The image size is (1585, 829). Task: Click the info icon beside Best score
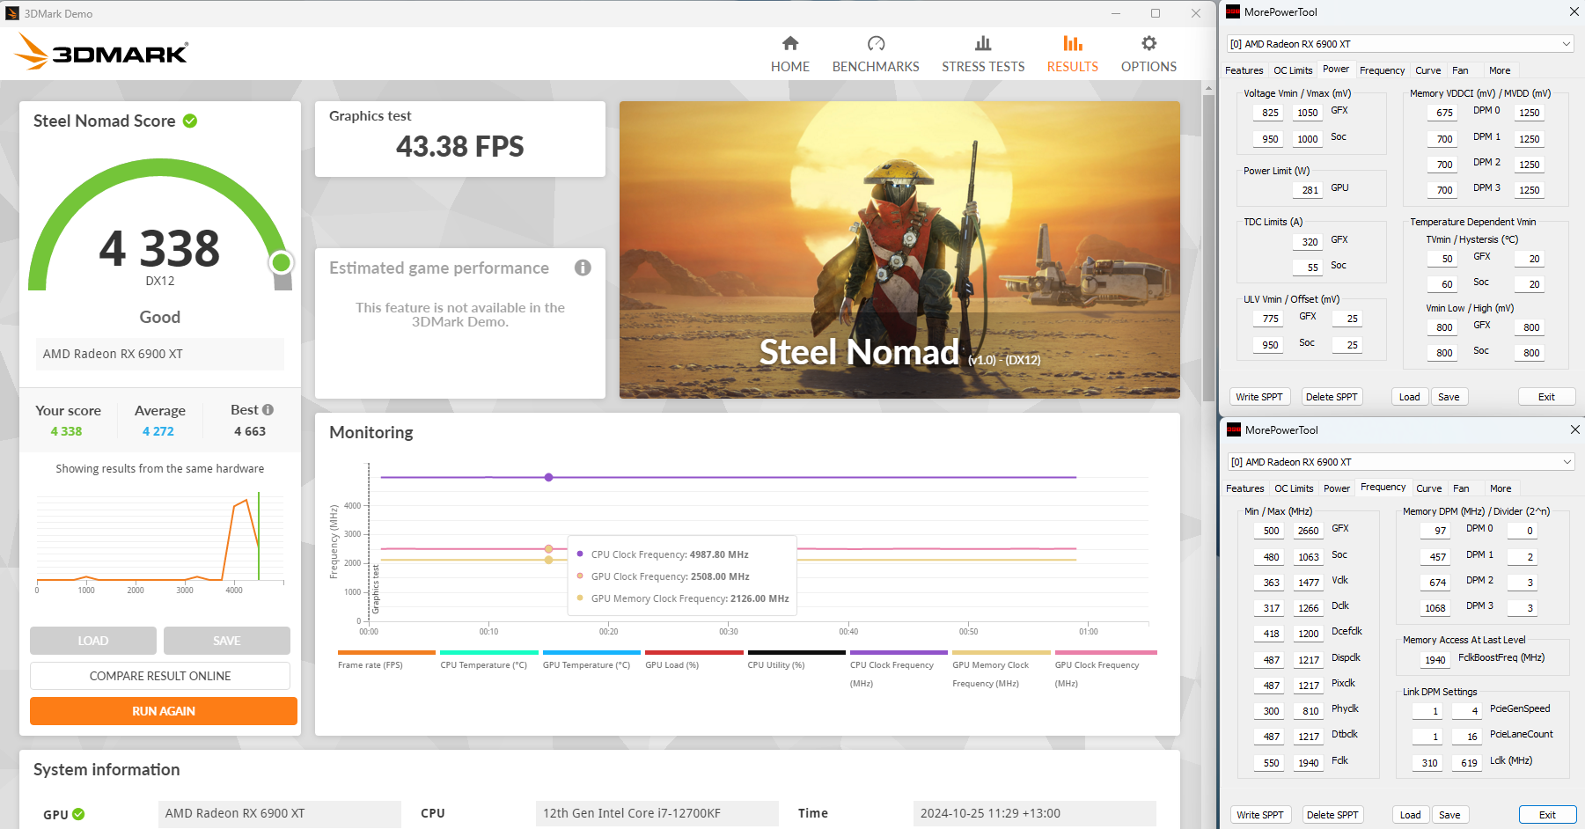(x=268, y=410)
